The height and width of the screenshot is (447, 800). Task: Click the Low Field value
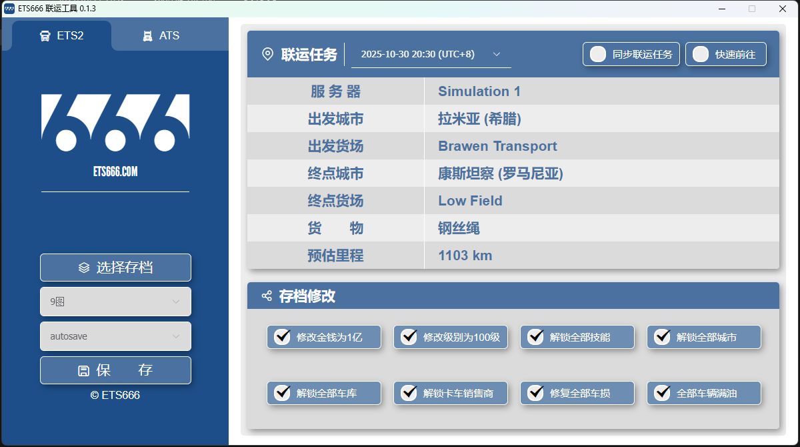tap(470, 201)
